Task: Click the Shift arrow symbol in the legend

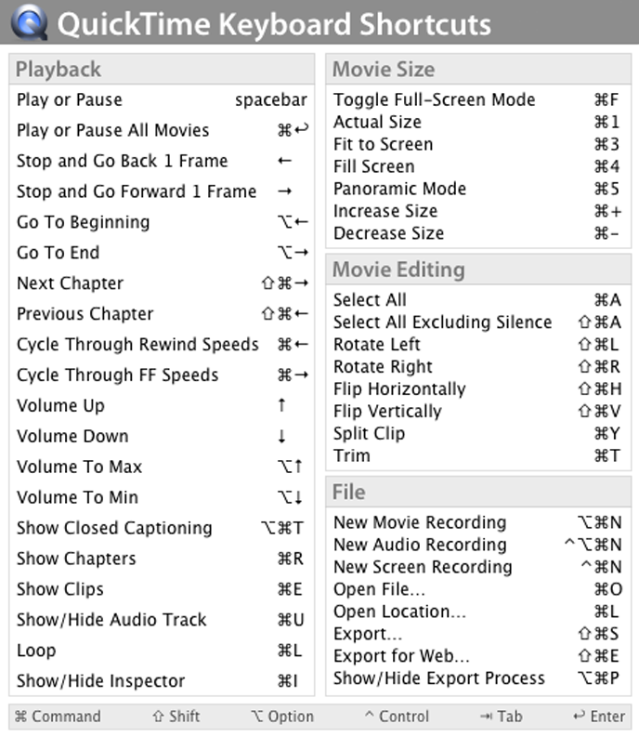Action: click(x=158, y=717)
